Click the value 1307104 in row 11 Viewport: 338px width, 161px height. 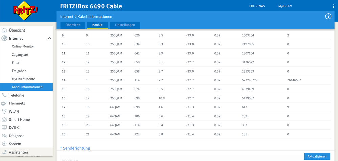tap(248, 53)
